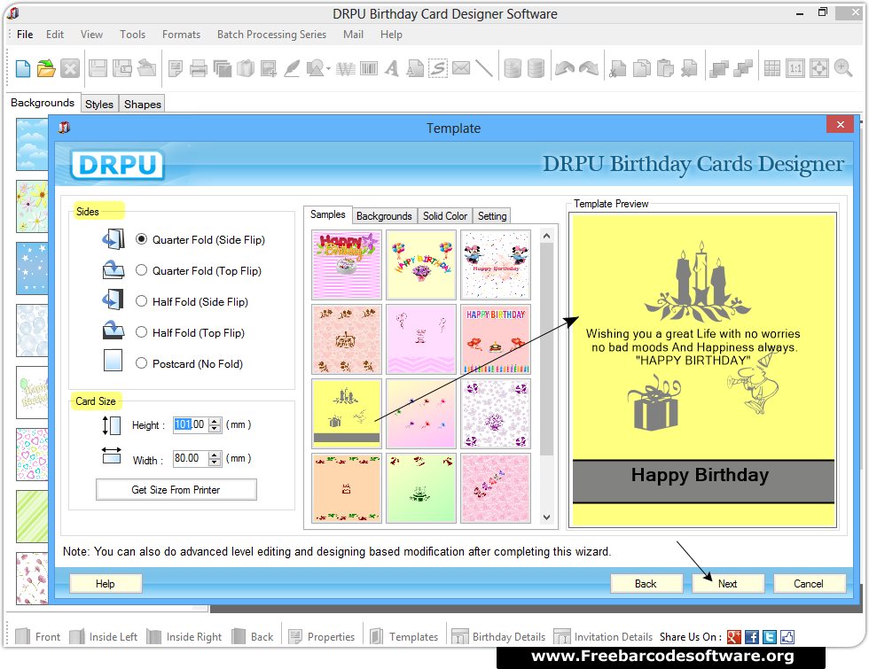
Task: Open the Styles tab in main window
Action: 99,105
